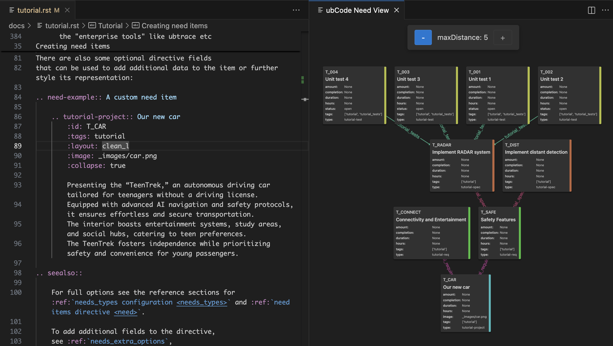The image size is (613, 346).
Task: Decrease maxDistance with the minus button
Action: pos(423,37)
